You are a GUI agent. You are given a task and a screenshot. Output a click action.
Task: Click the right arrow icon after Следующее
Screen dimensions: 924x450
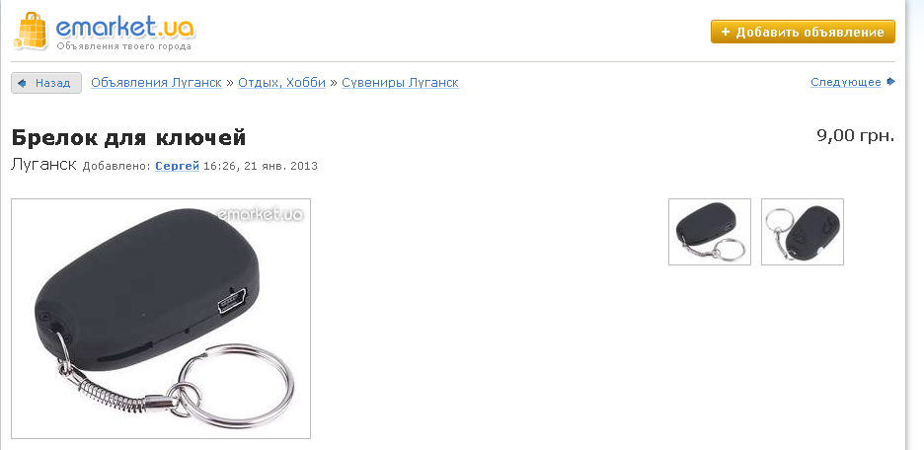890,81
